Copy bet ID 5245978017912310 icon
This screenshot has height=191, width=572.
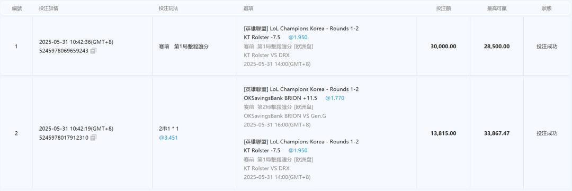[93, 138]
